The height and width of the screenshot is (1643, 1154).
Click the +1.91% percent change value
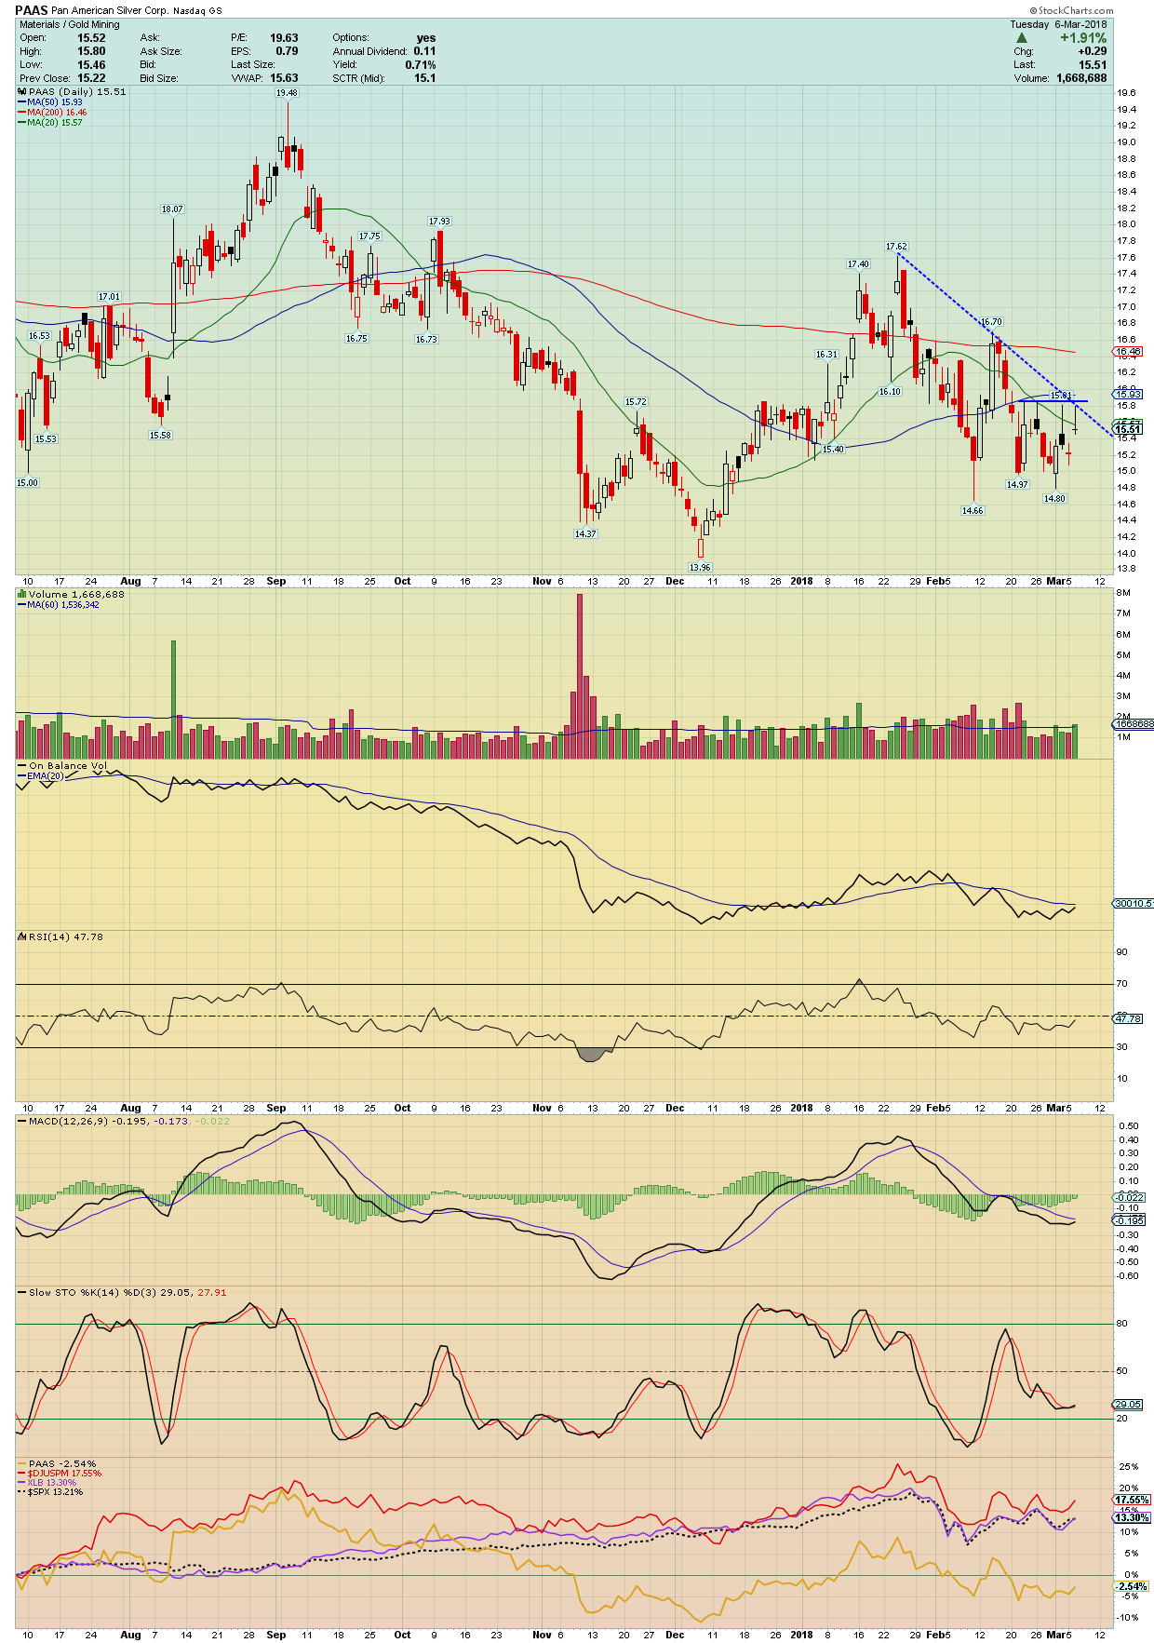pyautogui.click(x=1083, y=38)
